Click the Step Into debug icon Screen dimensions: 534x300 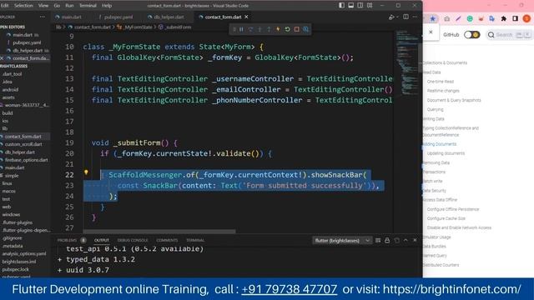(x=259, y=29)
